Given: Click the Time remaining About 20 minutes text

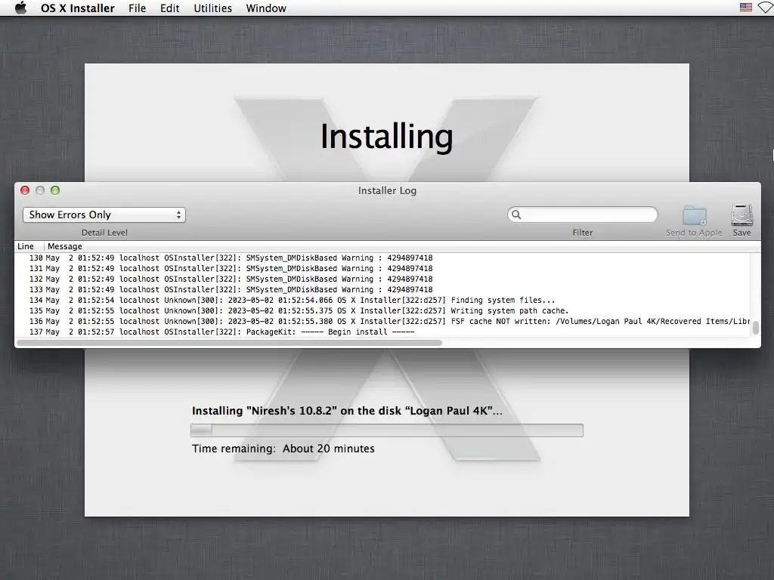Looking at the screenshot, I should (283, 449).
